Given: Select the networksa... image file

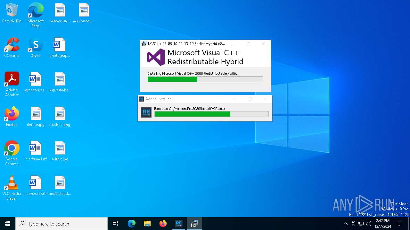Looking at the screenshot, I should click(x=60, y=13).
